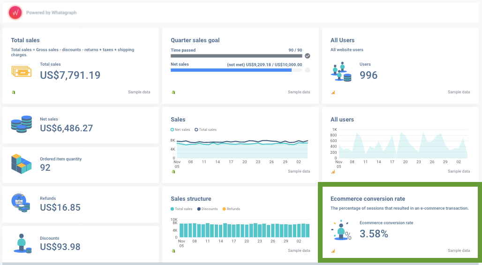Toggle the Total sales legend in Sales chart

pos(206,130)
